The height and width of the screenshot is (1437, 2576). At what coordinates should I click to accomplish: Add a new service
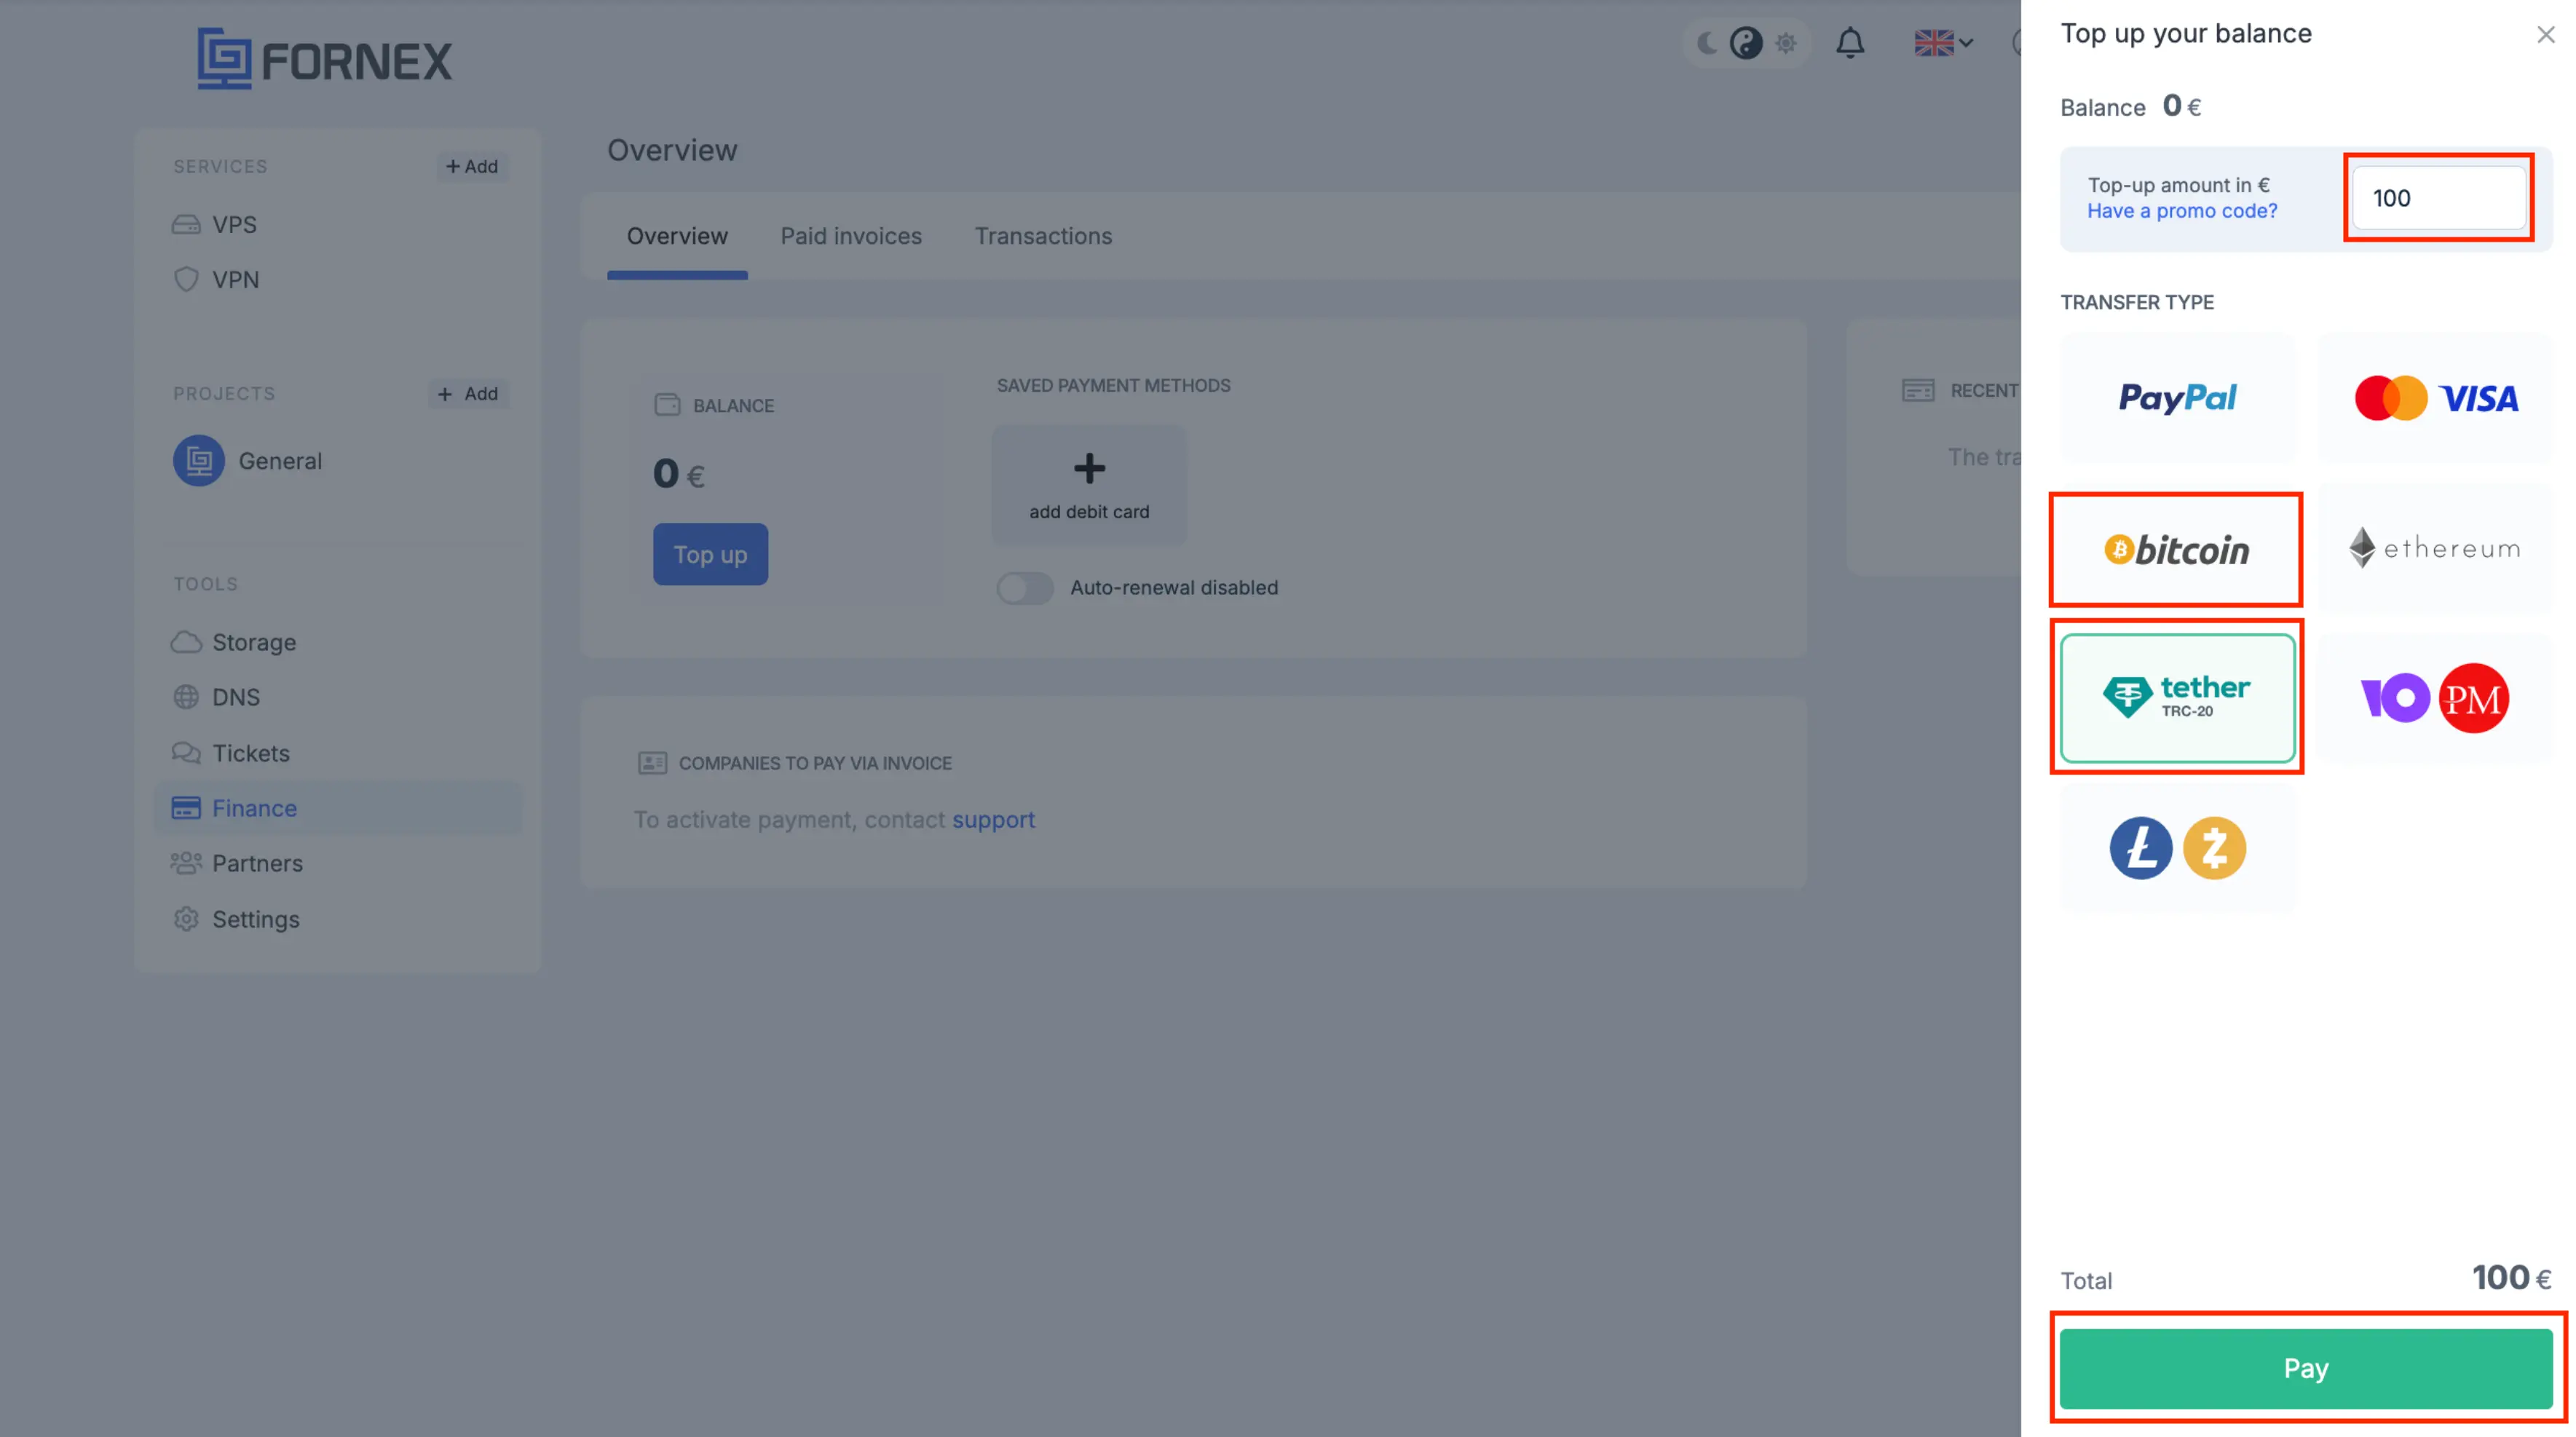click(472, 166)
